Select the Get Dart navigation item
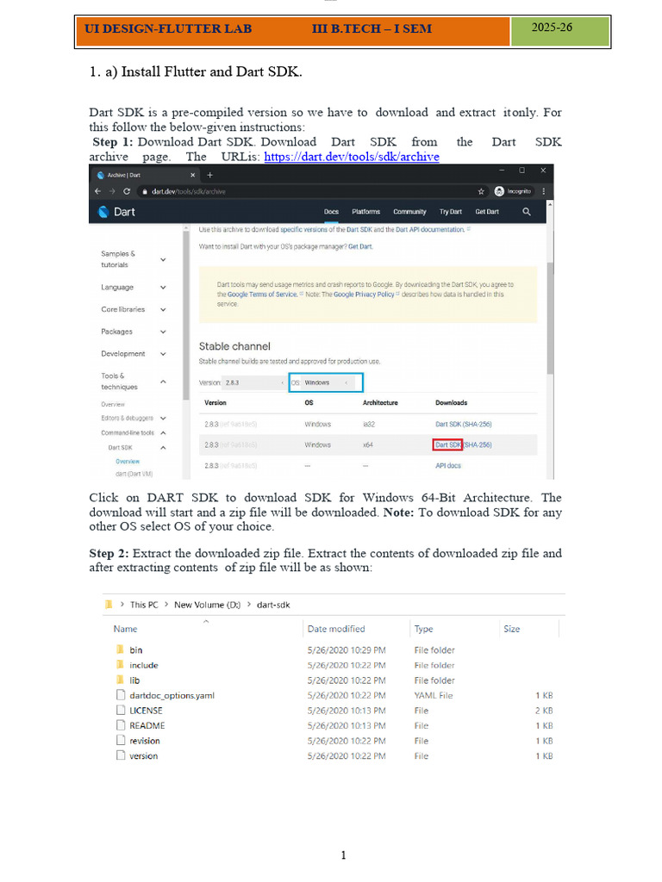 [x=487, y=212]
